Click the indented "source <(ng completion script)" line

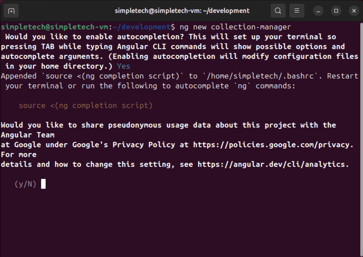[85, 105]
